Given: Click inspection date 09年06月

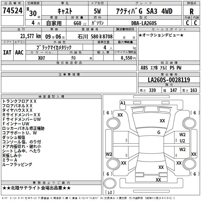Looking at the screenshot, I should coord(55,37).
